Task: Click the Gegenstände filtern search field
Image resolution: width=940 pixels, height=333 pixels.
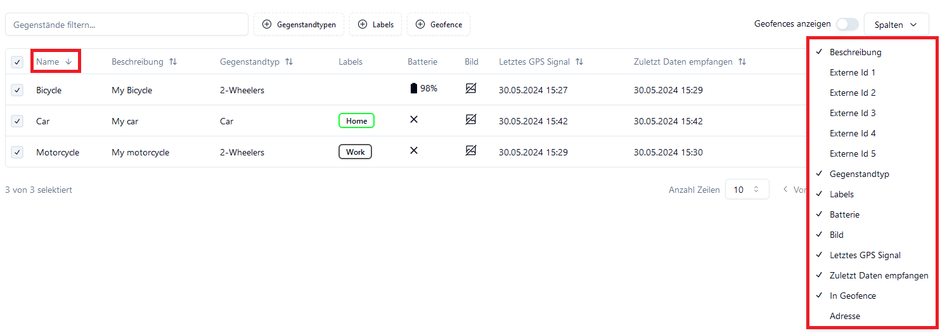Action: 127,25
